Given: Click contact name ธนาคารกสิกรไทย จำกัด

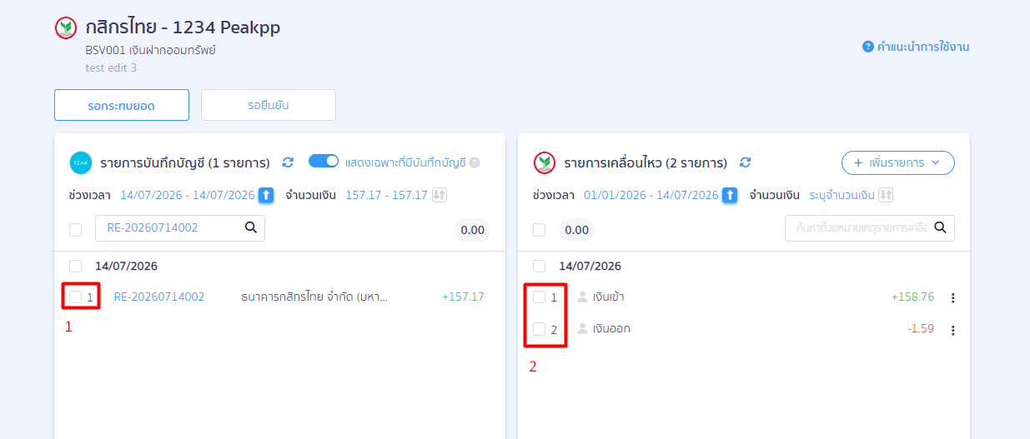Looking at the screenshot, I should click(x=314, y=297).
